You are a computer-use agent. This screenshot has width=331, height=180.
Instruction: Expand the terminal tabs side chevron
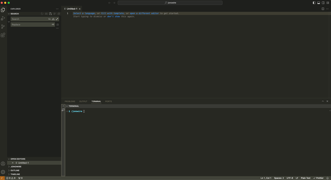point(63,106)
